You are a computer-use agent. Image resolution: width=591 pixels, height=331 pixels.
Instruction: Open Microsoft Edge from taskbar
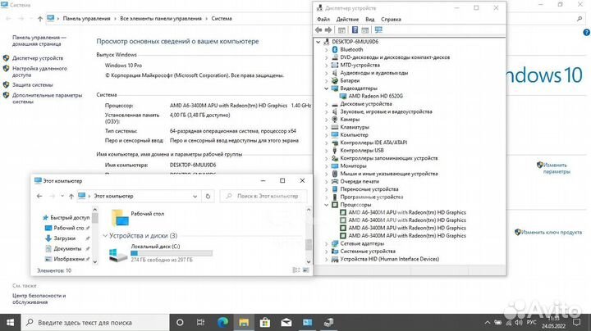tap(222, 322)
